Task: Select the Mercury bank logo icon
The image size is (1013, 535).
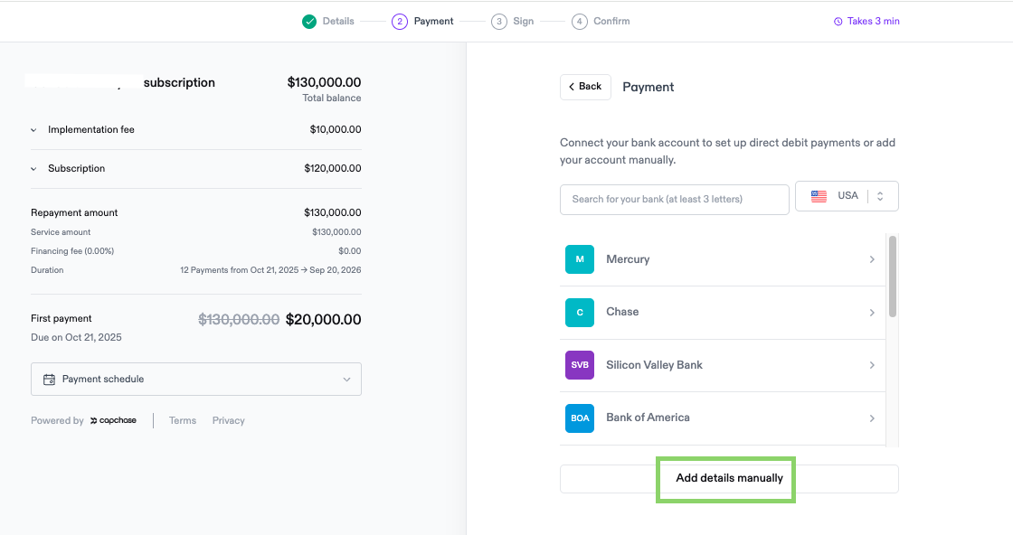Action: [x=580, y=259]
